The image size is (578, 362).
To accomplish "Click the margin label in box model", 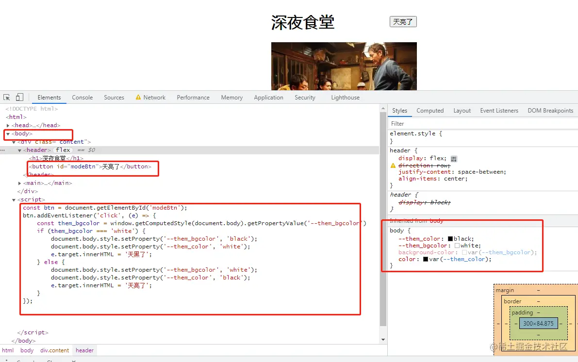I will (x=505, y=291).
